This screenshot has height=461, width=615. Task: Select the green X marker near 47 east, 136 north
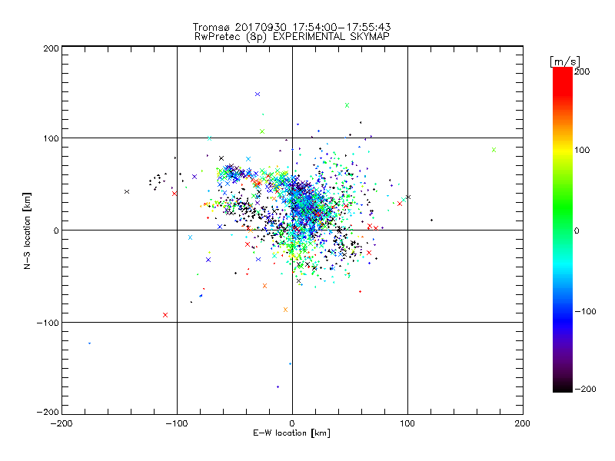(347, 105)
